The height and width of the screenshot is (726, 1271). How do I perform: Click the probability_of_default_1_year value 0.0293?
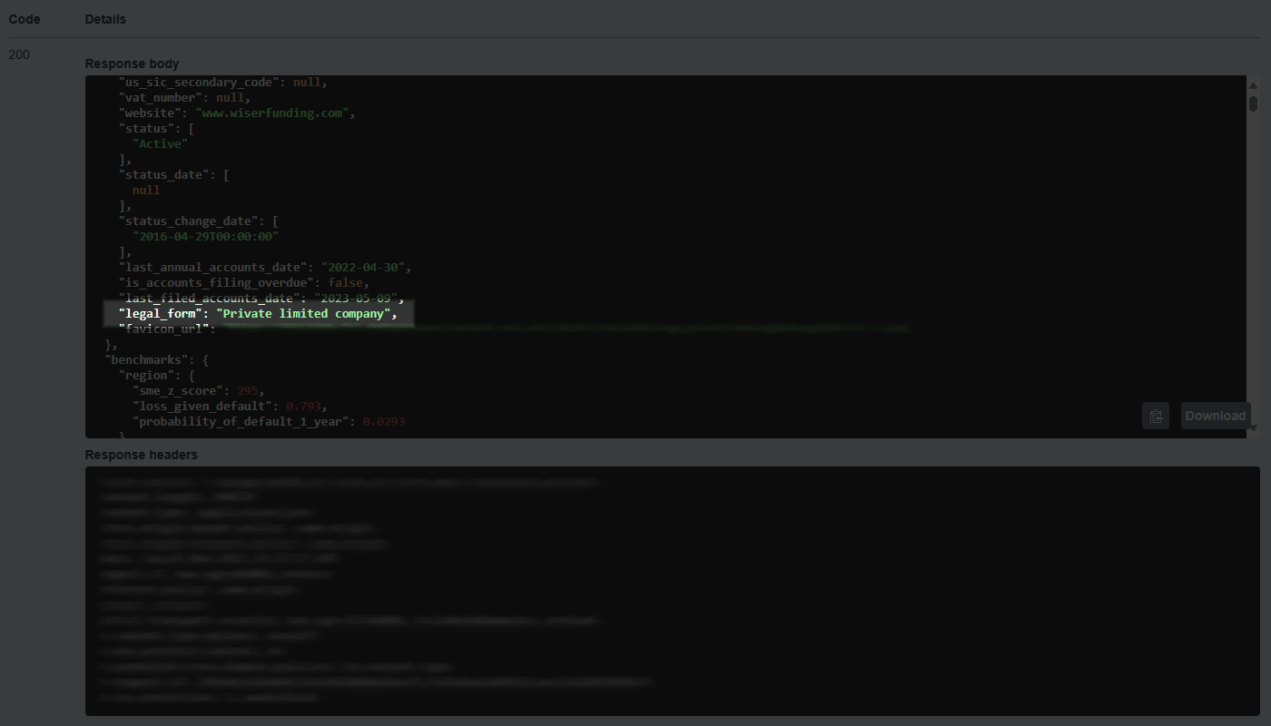(384, 422)
